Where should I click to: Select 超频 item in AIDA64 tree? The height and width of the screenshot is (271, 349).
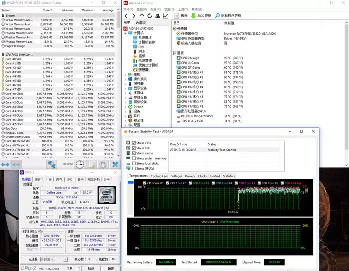139,56
